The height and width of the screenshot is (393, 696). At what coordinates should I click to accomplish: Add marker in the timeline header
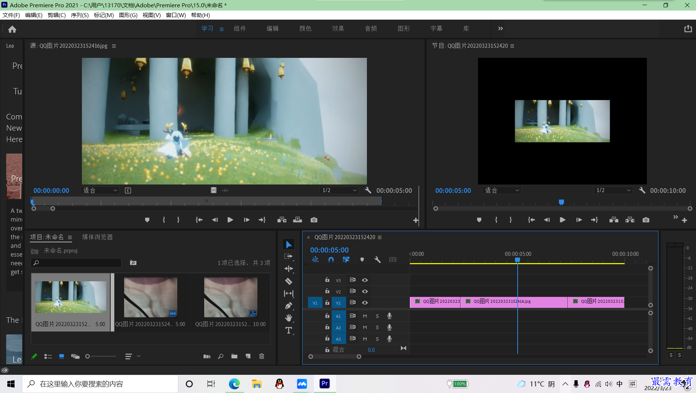[362, 259]
